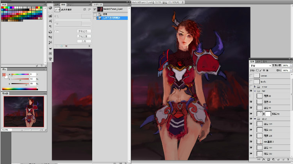The height and width of the screenshot is (164, 293).
Task: Create new adjustment layer icon
Action: click(x=273, y=159)
